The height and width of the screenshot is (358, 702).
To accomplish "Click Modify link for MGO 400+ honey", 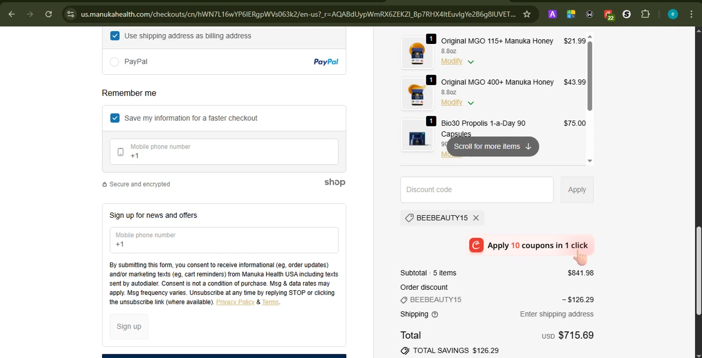I will tap(452, 102).
